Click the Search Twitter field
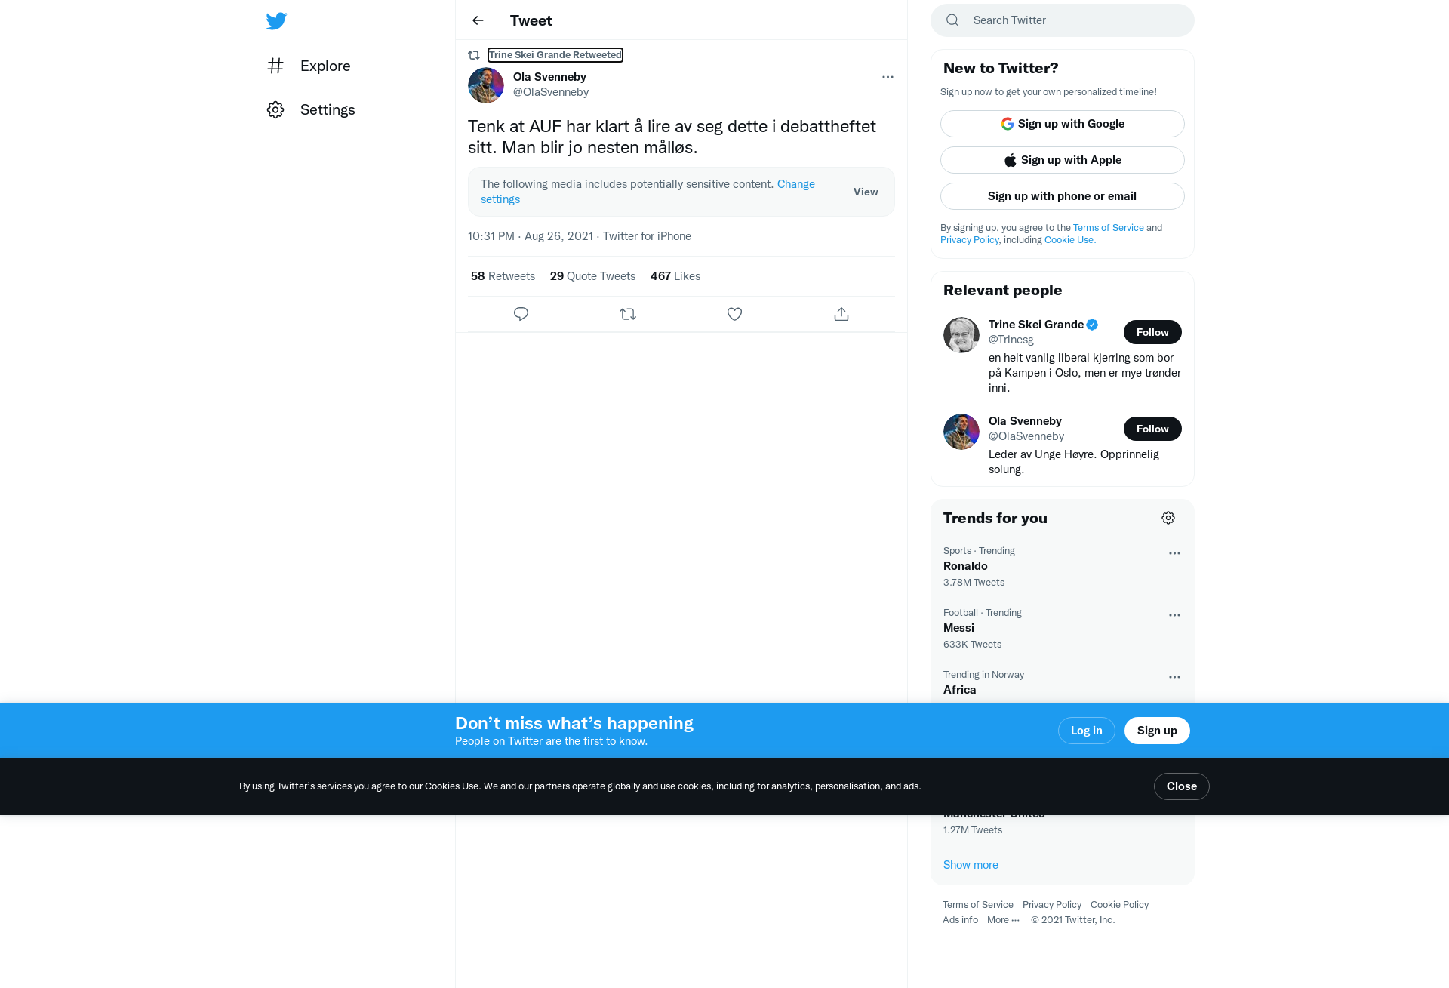 pyautogui.click(x=1063, y=20)
